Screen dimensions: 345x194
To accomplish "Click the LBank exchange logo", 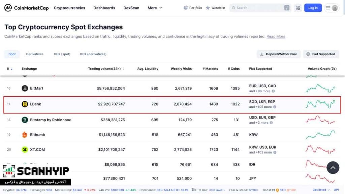I will [x=25, y=104].
